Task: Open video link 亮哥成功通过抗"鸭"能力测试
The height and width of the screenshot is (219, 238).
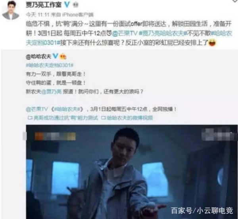Action: coord(63,118)
